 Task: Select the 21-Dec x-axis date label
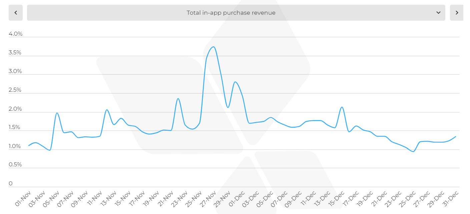[380, 199]
